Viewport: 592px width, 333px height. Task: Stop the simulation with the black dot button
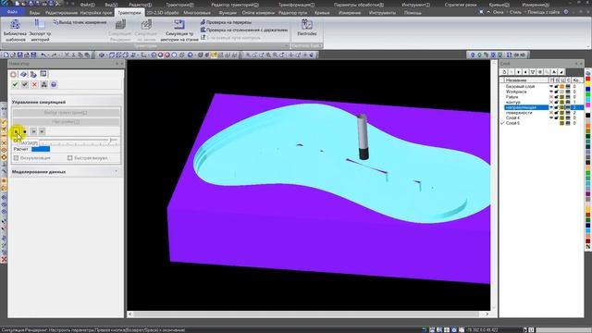[x=25, y=131]
